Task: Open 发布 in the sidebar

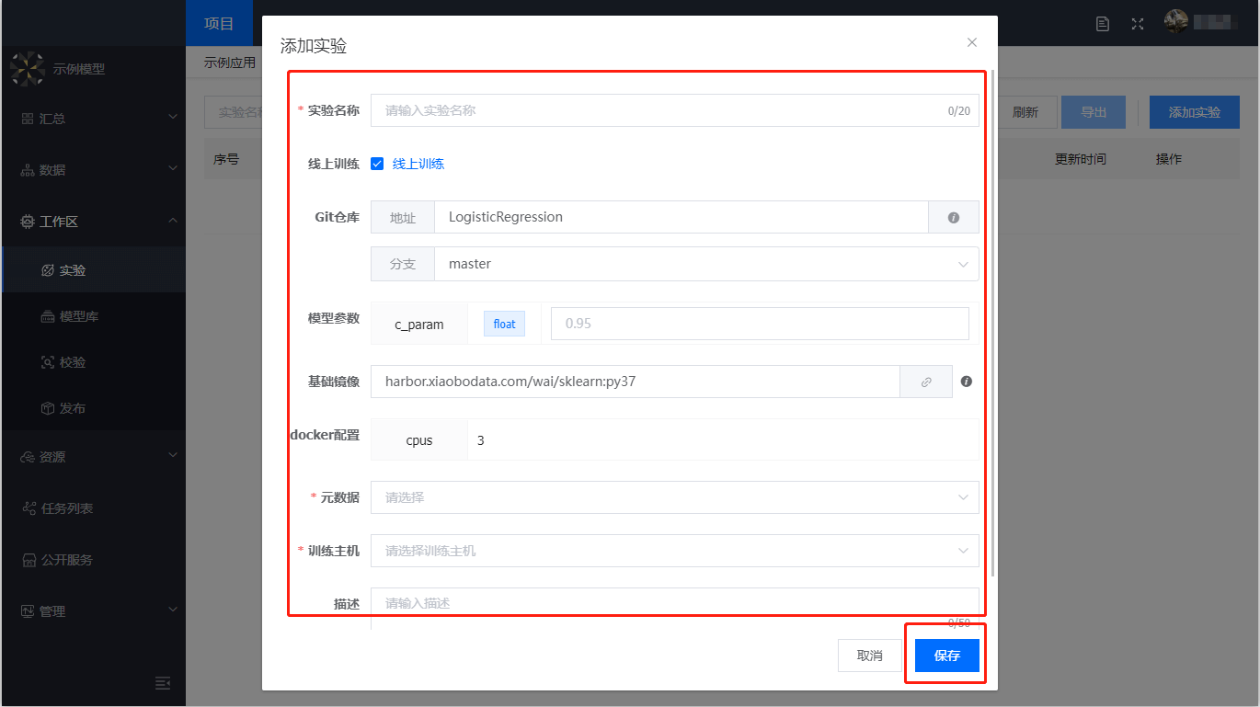Action: coord(93,408)
